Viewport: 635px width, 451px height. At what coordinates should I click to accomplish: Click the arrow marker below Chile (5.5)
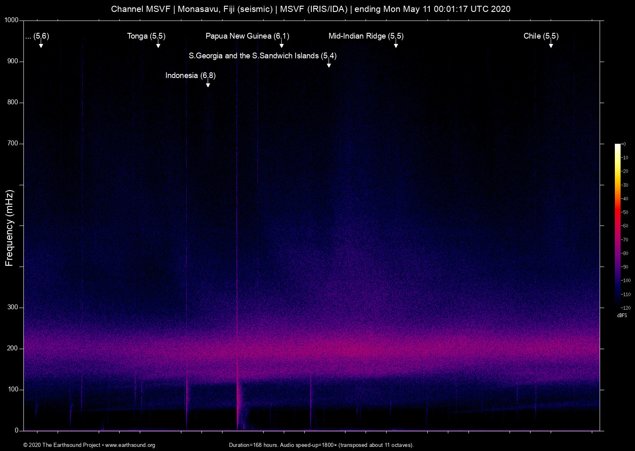[x=551, y=44]
